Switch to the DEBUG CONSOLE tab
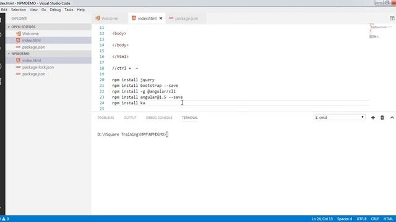 pos(159,118)
